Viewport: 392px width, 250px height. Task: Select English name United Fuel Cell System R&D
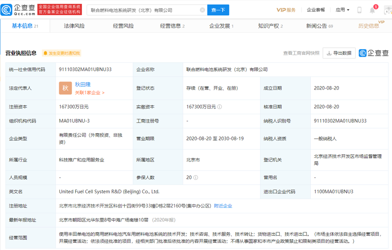109,192
